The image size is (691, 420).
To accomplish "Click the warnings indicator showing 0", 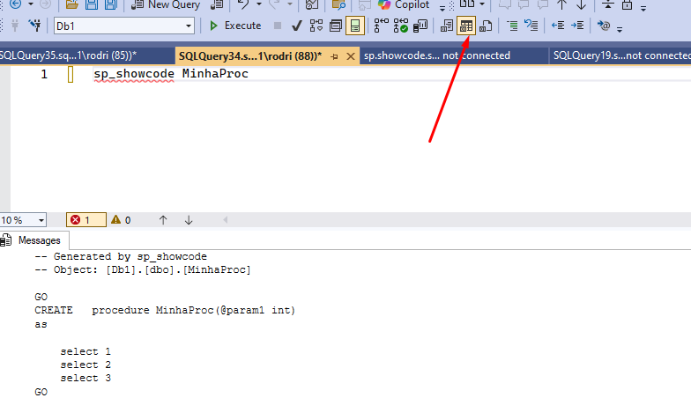I will [x=122, y=220].
